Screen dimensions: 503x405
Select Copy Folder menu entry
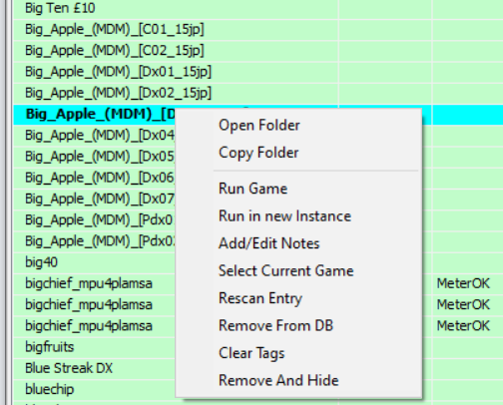pos(258,153)
